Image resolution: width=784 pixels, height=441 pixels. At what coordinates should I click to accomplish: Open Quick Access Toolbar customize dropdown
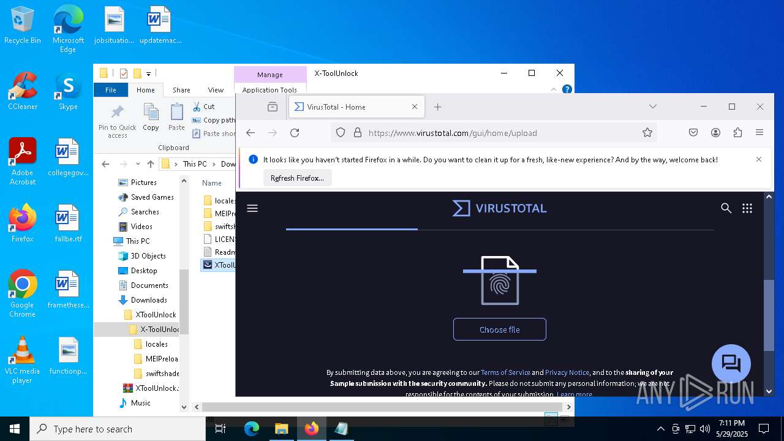tap(149, 73)
